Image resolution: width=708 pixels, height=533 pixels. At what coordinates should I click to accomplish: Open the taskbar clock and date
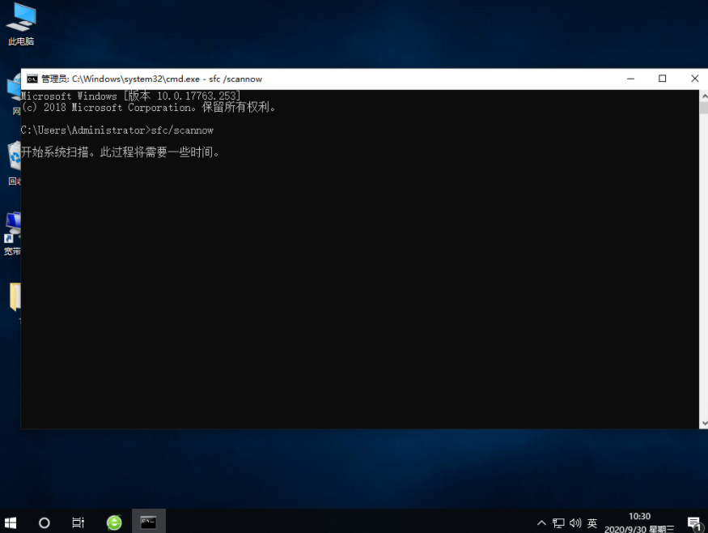[x=639, y=522]
